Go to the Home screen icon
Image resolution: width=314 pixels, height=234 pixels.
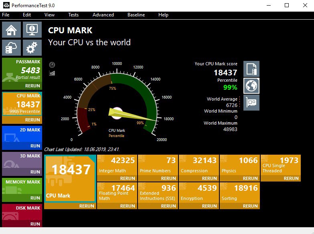tap(11, 30)
